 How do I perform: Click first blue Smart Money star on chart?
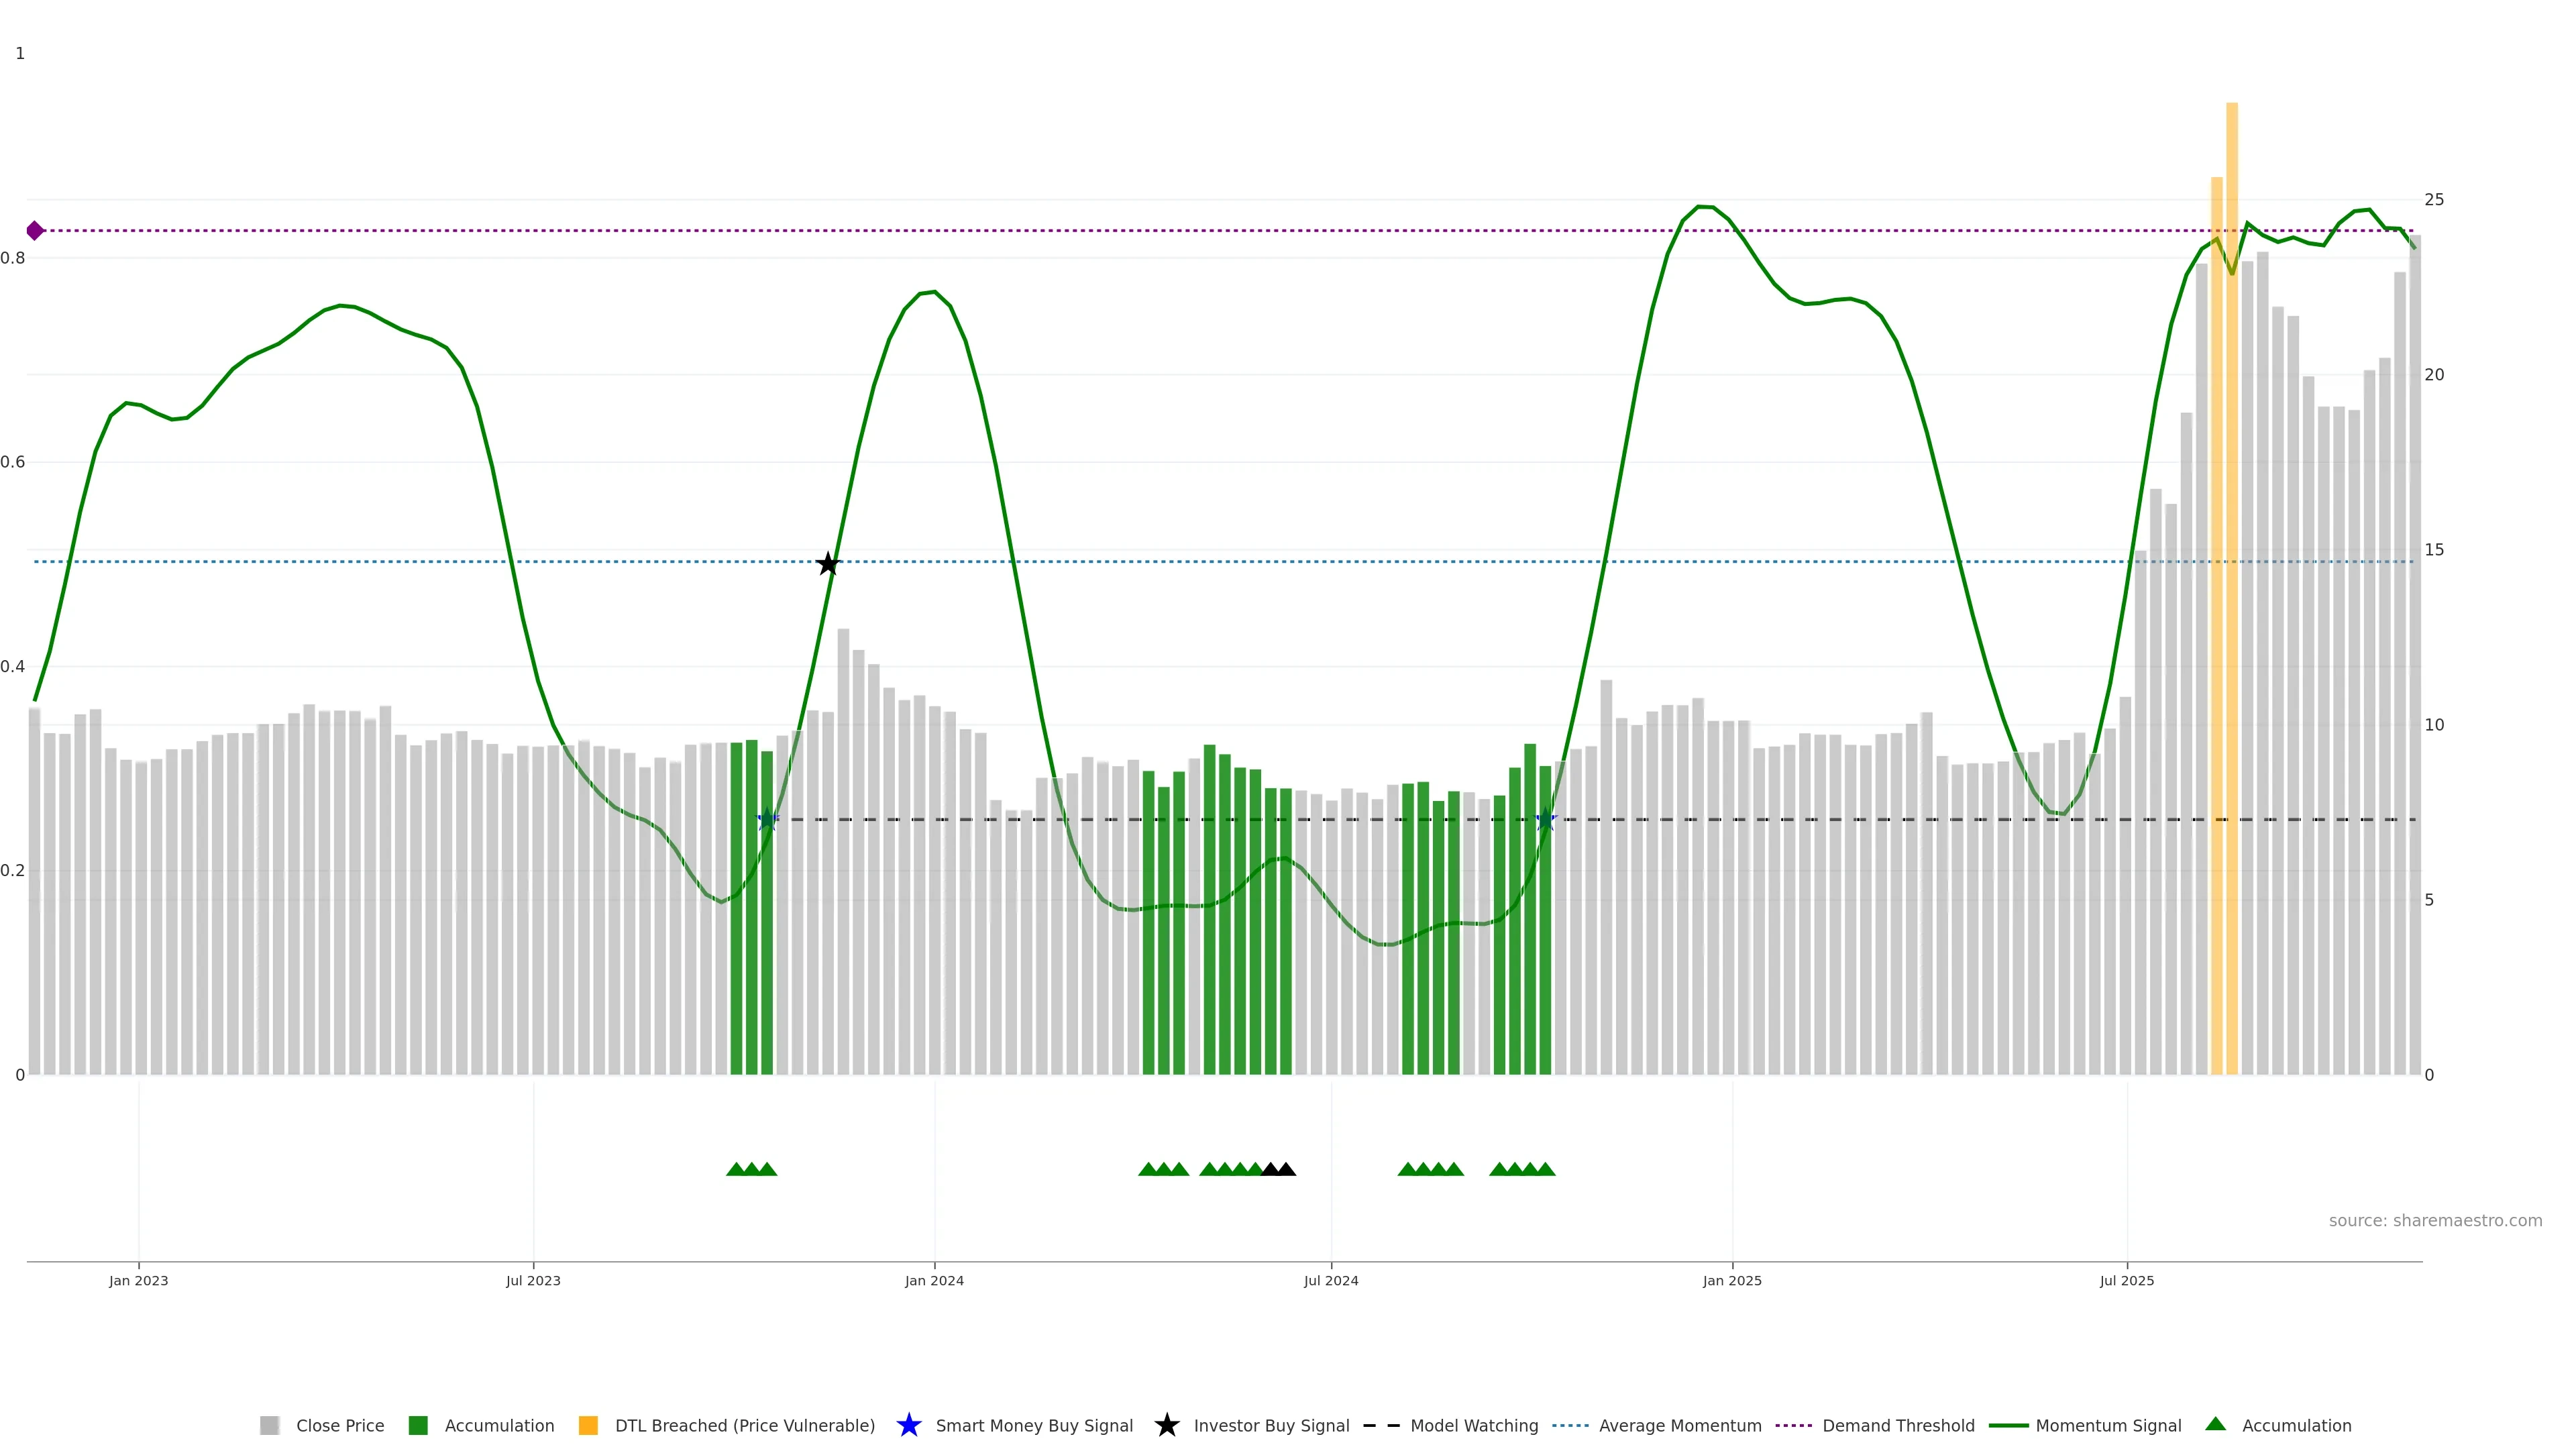tap(767, 820)
